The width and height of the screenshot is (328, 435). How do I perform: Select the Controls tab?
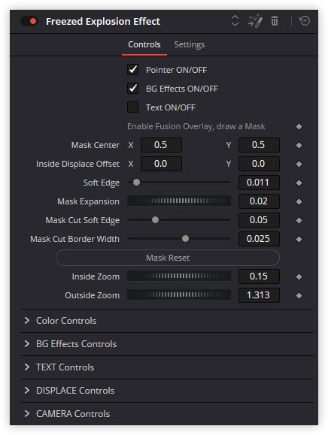point(144,44)
